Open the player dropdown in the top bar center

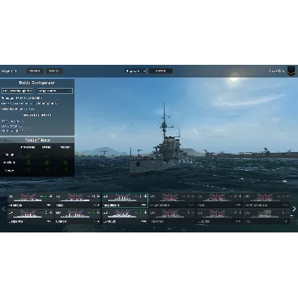pyautogui.click(x=136, y=71)
